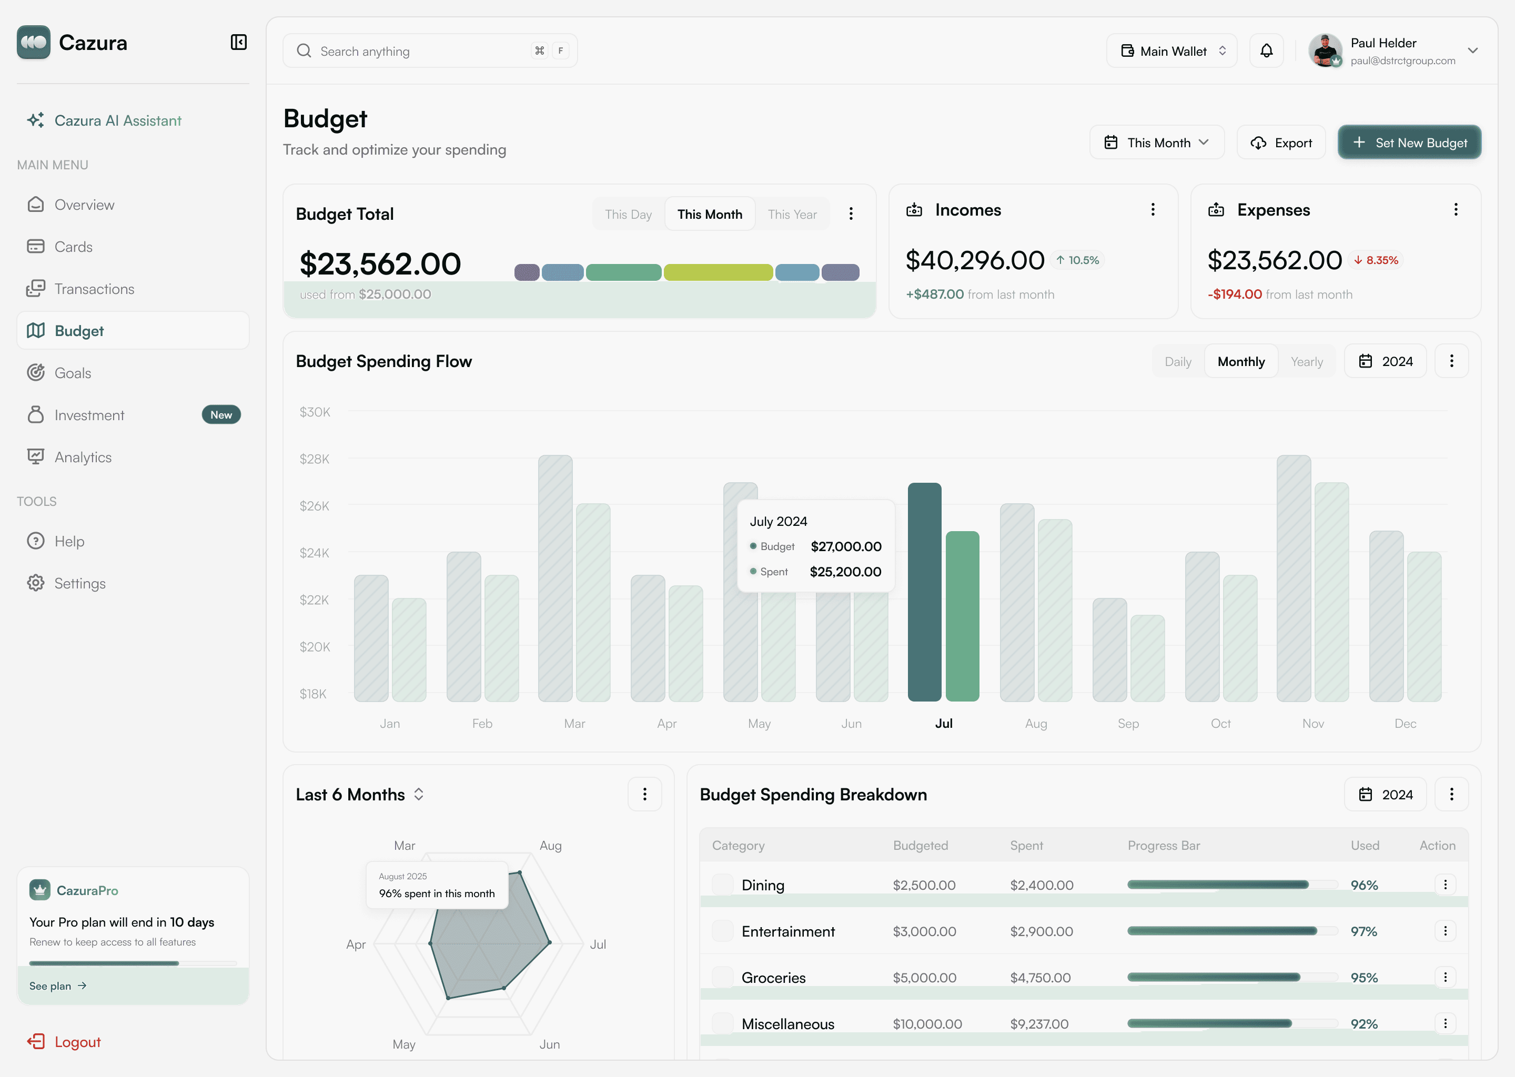
Task: Open notifications bell icon
Action: pos(1266,50)
